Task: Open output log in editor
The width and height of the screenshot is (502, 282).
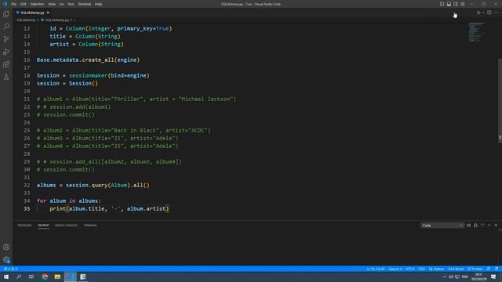Action: pos(482,226)
